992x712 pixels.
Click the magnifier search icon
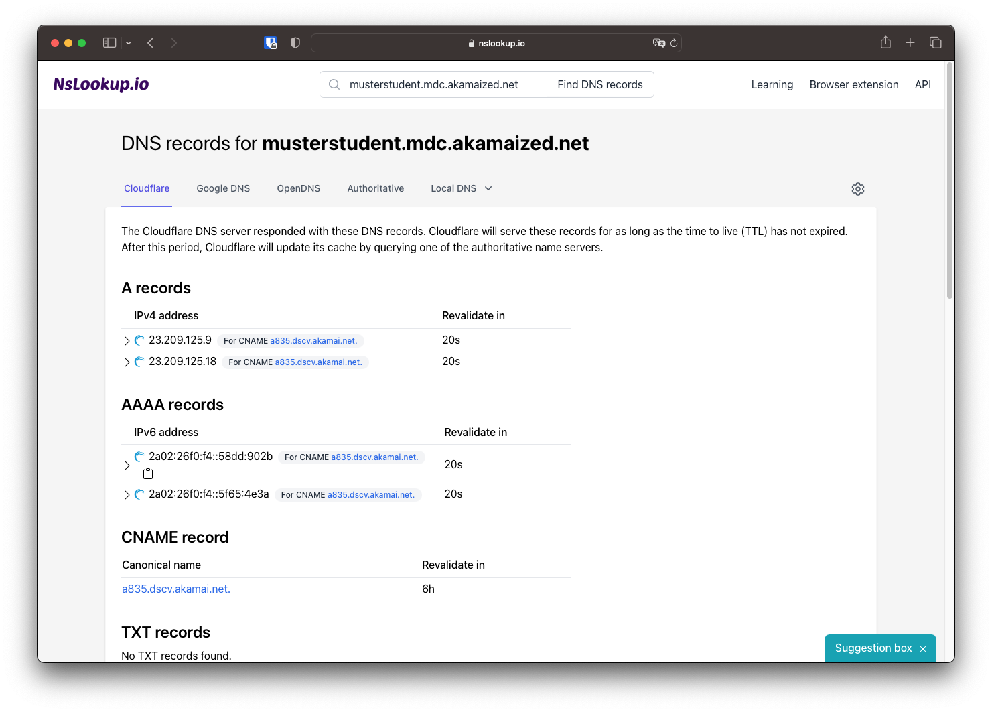(x=334, y=84)
